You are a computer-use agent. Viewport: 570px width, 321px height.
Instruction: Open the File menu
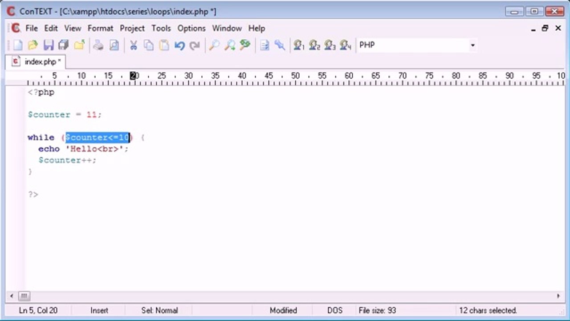[x=32, y=28]
